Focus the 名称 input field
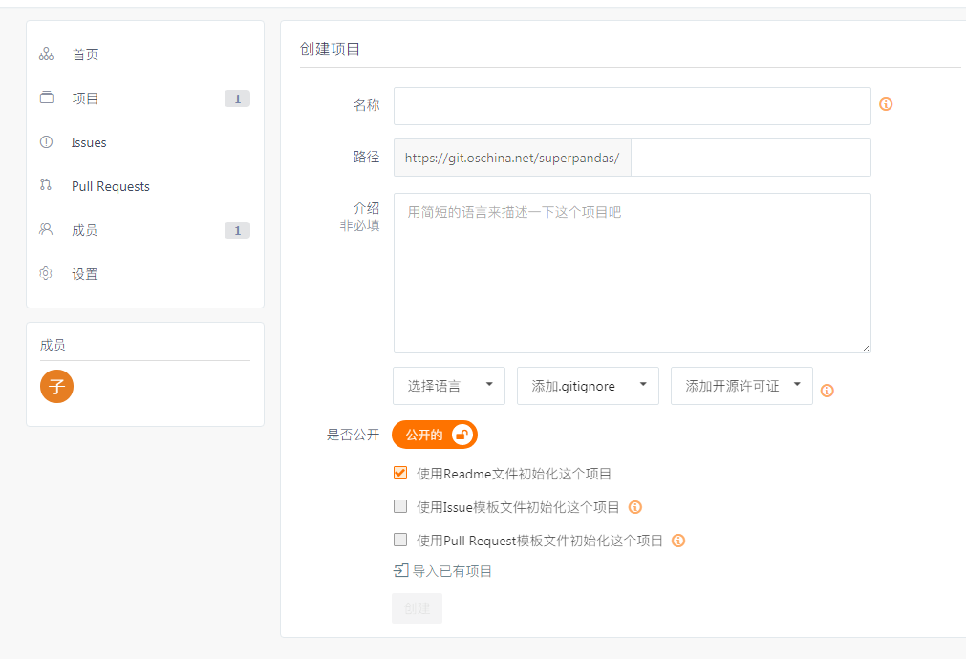This screenshot has width=966, height=659. tap(633, 106)
